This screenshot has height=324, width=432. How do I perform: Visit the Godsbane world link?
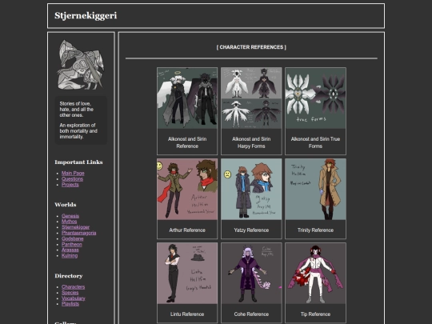coord(73,238)
